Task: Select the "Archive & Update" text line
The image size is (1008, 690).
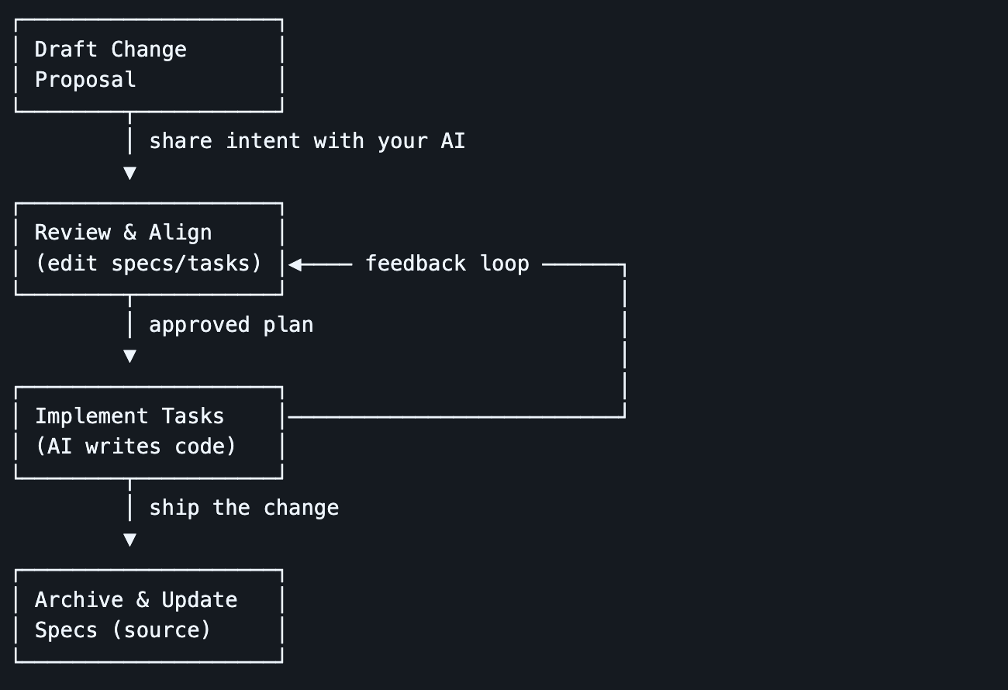Action: click(x=136, y=600)
